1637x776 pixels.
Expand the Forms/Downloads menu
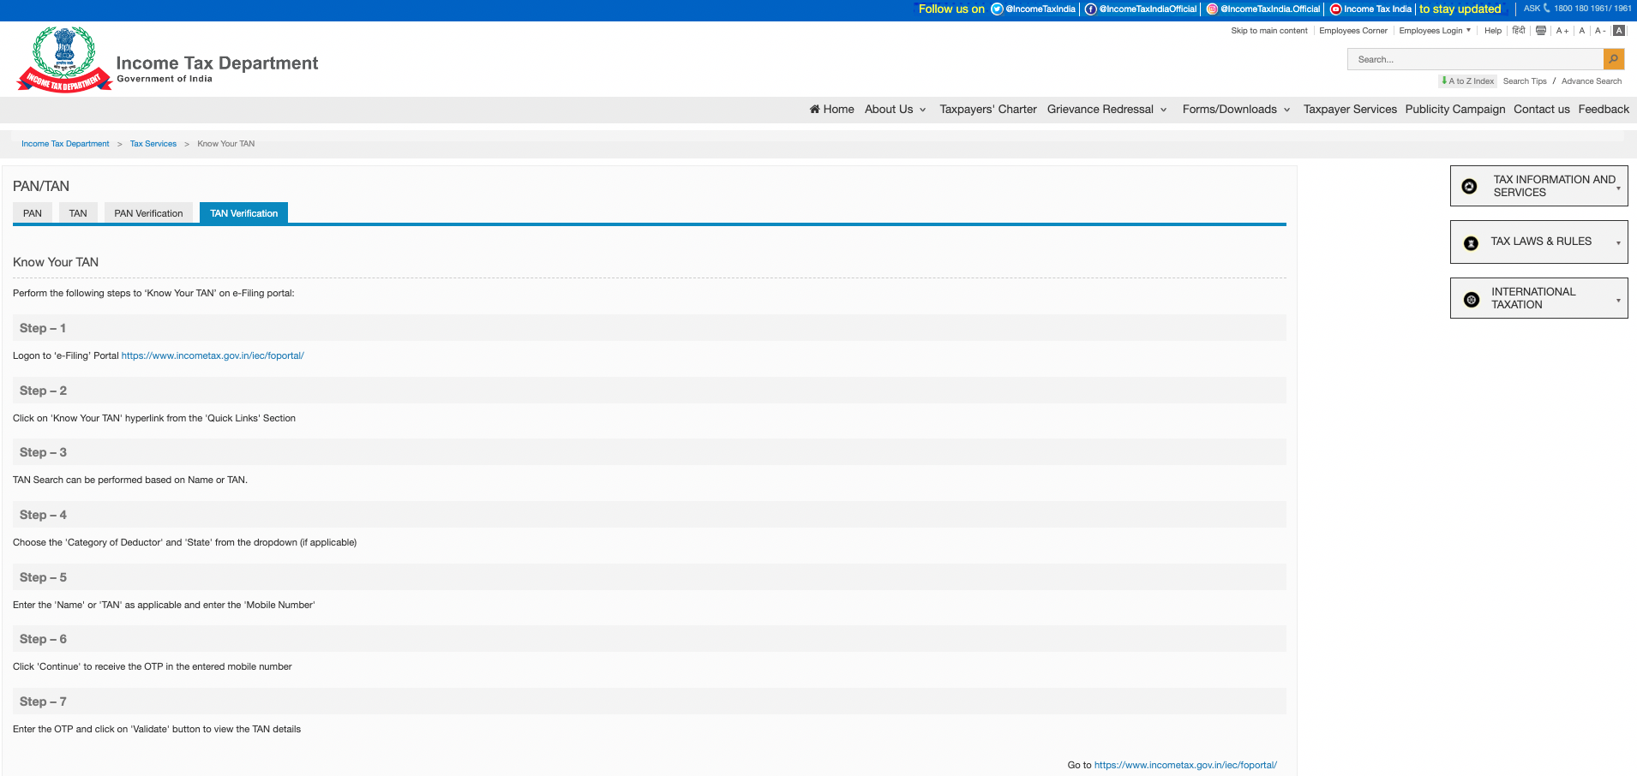pos(1236,110)
